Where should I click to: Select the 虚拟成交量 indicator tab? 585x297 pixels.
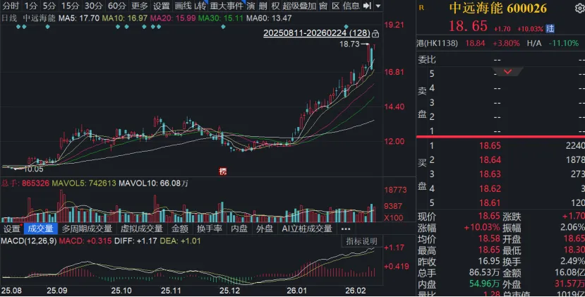(141, 229)
